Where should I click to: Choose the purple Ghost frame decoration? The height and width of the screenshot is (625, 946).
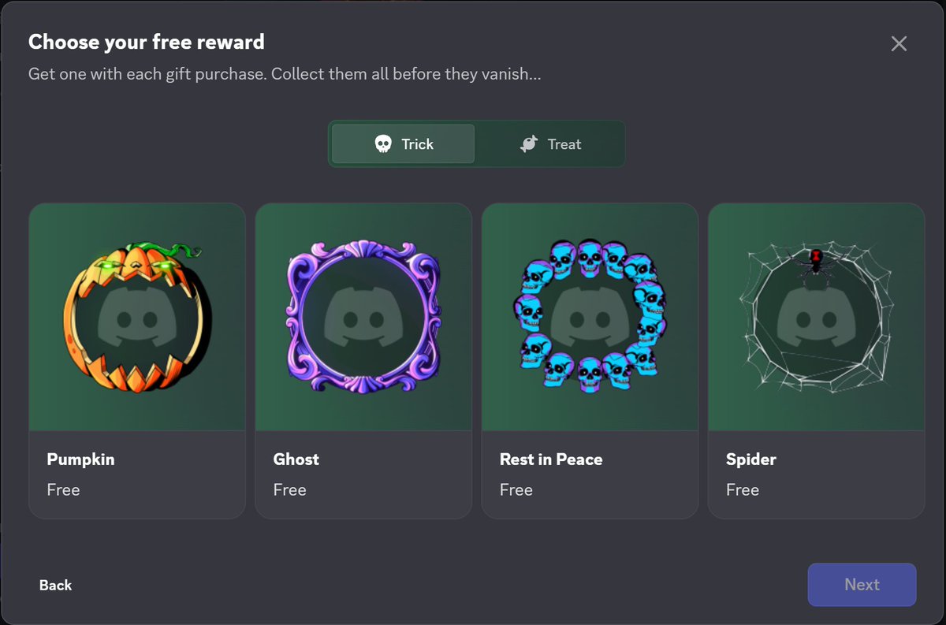(x=363, y=317)
